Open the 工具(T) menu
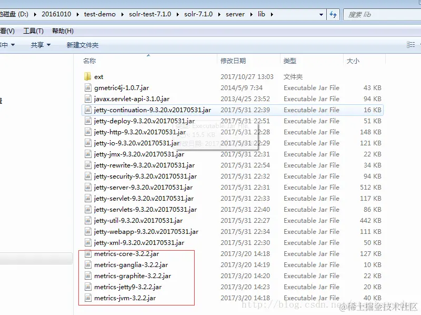421x315 pixels. [x=33, y=31]
